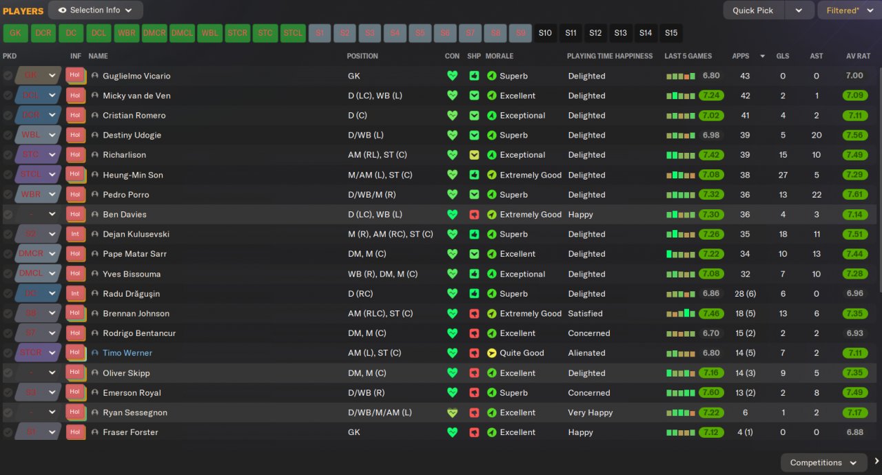Click player info icon beside Cristian Romero
The image size is (882, 475).
tap(95, 116)
